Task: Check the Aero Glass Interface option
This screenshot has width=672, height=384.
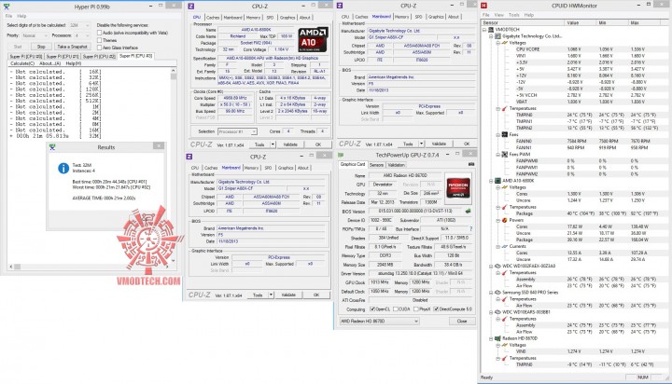Action: (100, 48)
